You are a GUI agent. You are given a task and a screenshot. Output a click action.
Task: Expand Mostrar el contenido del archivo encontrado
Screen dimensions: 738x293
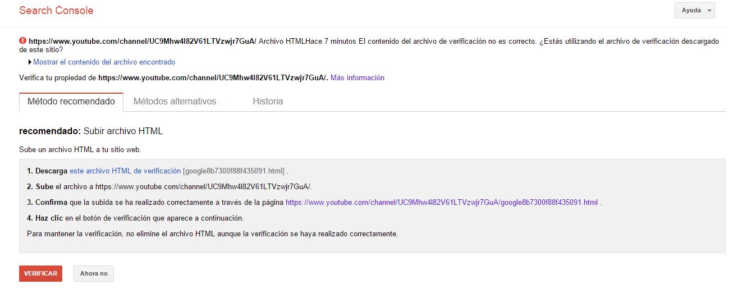tap(104, 62)
